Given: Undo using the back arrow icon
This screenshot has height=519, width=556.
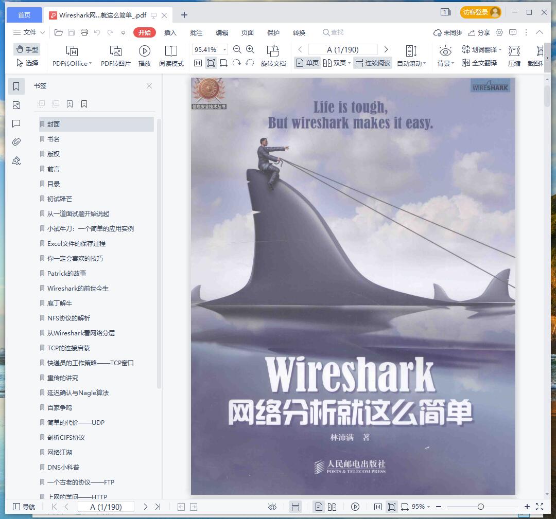Looking at the screenshot, I should 97,32.
